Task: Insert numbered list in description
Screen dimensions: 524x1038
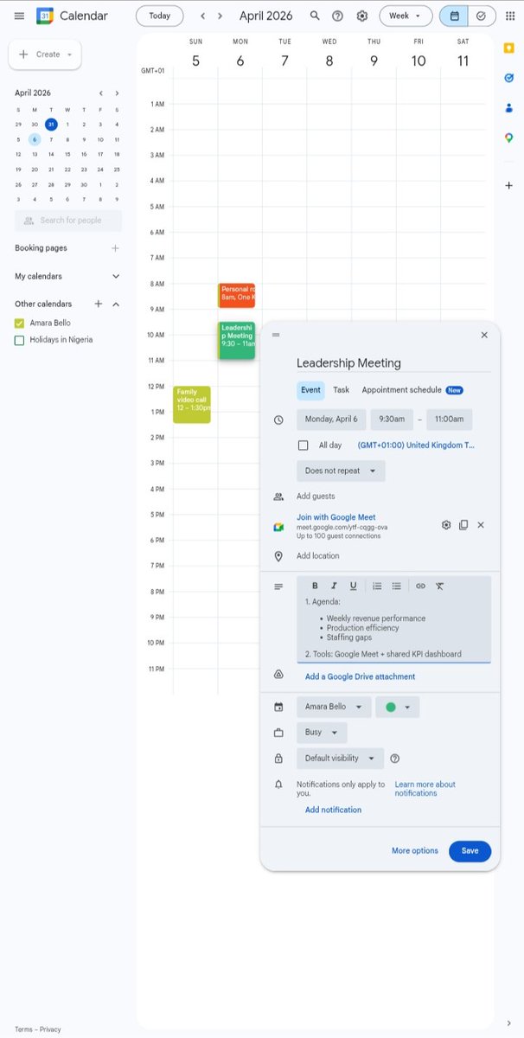Action: 377,586
